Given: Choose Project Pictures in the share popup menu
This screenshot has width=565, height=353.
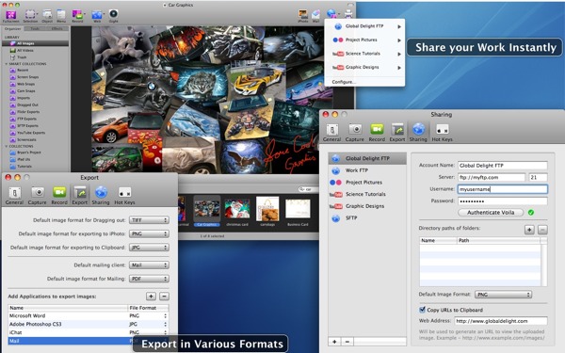Looking at the screenshot, I should (x=364, y=40).
